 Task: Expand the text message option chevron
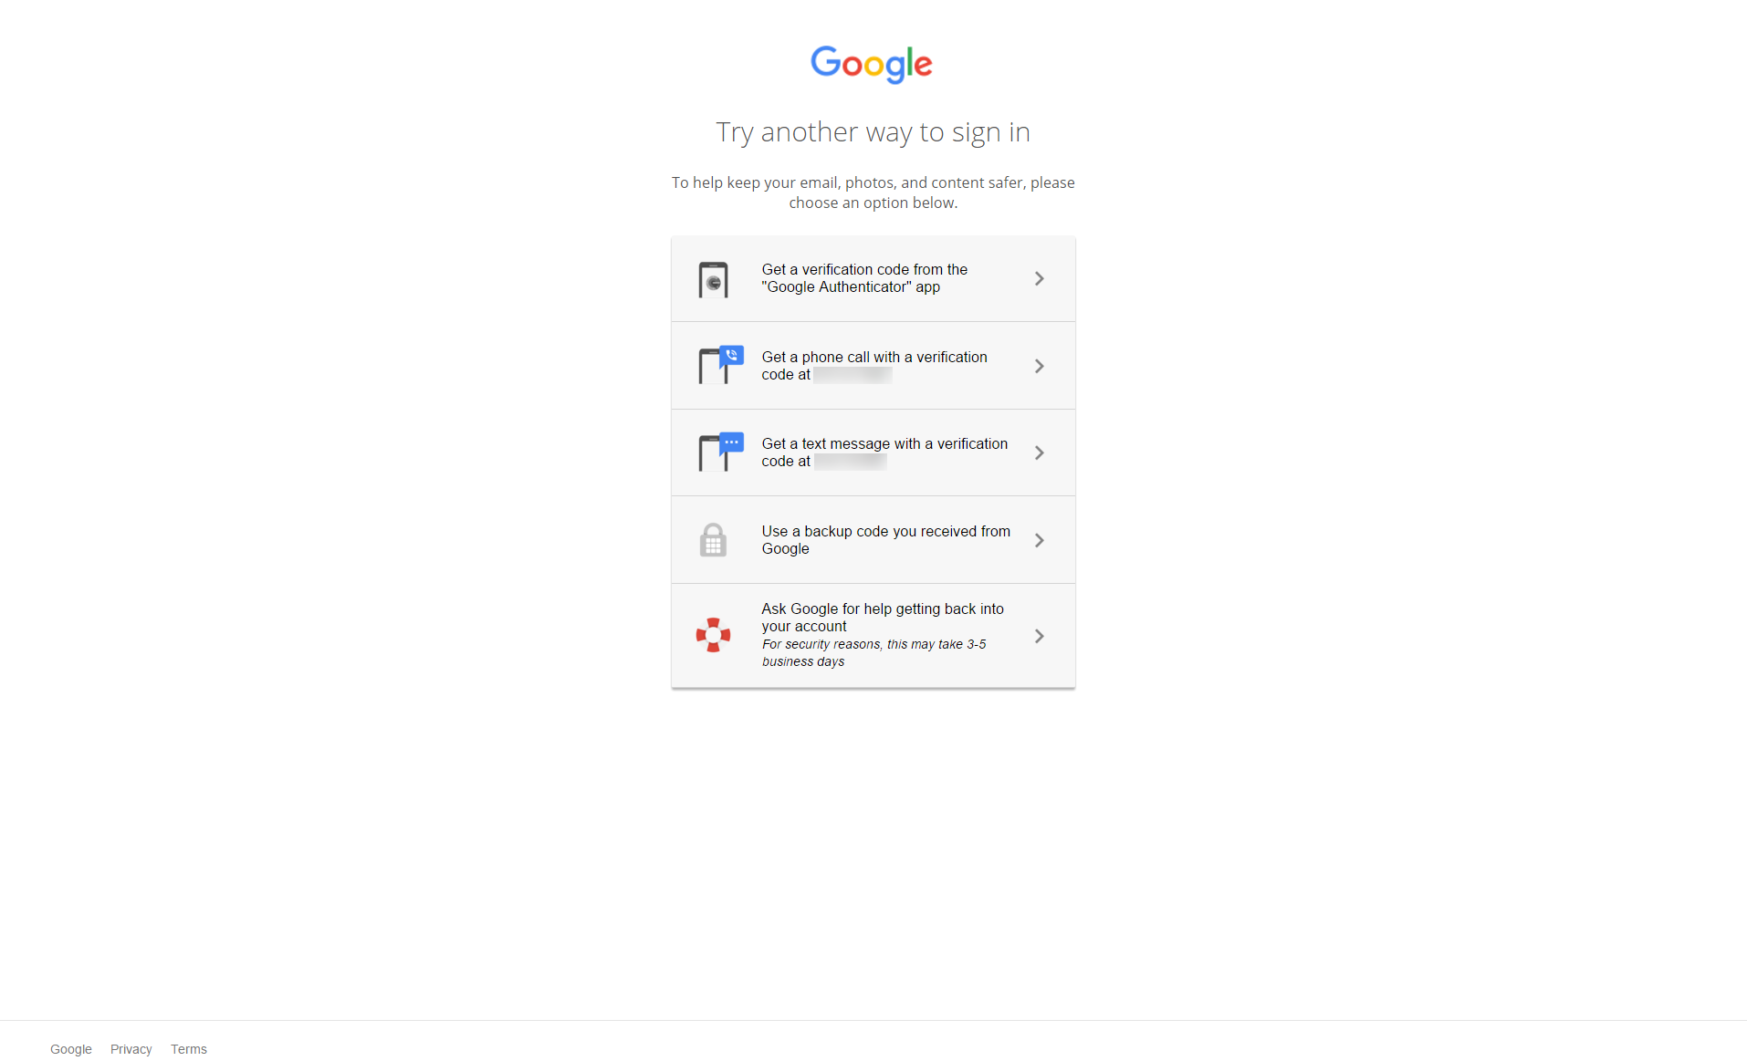(1039, 452)
